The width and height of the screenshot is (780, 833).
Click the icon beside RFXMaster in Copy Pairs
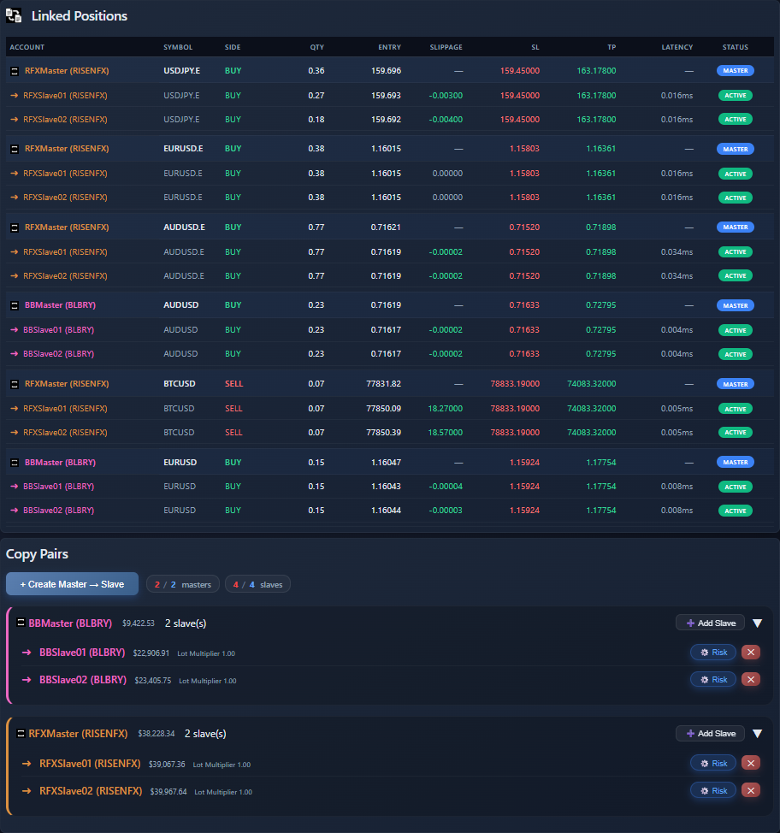(x=21, y=734)
